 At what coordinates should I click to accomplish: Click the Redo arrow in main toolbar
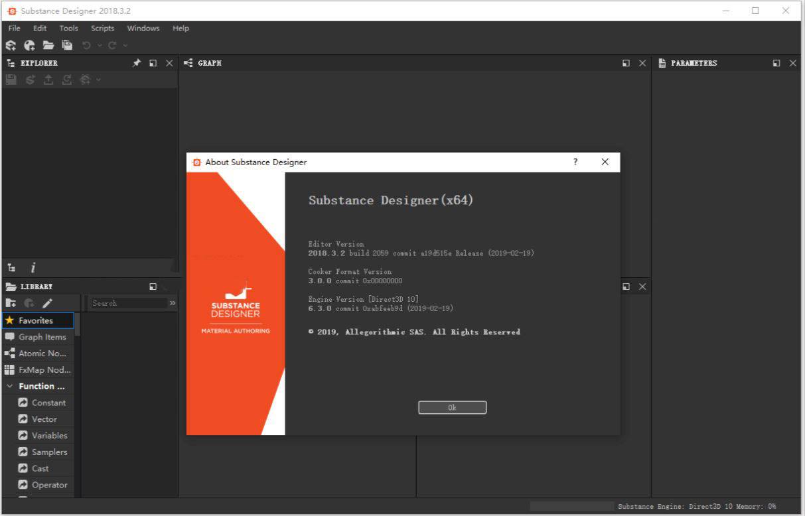112,45
